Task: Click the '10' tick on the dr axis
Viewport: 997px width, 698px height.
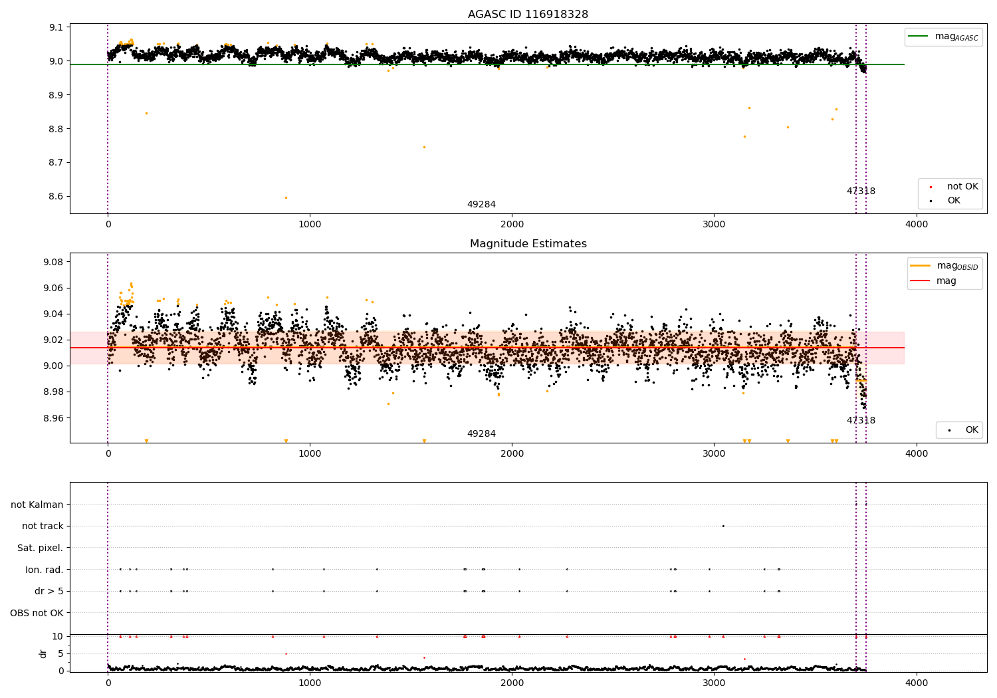Action: 58,636
